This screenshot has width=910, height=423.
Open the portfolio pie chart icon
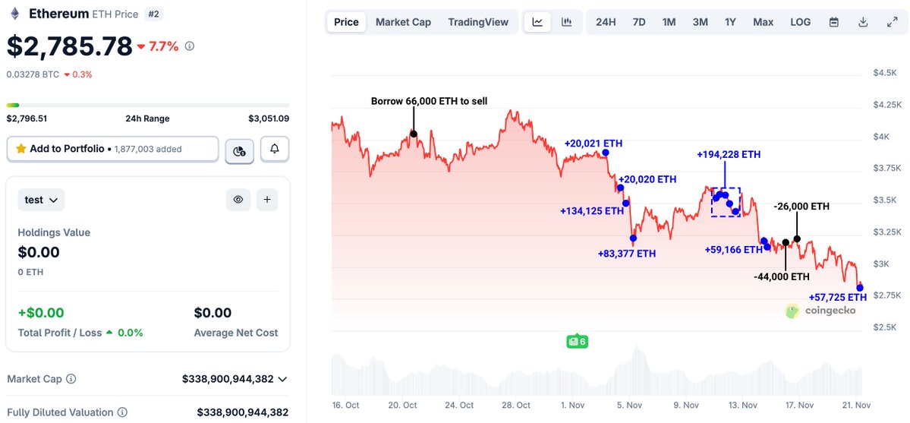tap(240, 150)
